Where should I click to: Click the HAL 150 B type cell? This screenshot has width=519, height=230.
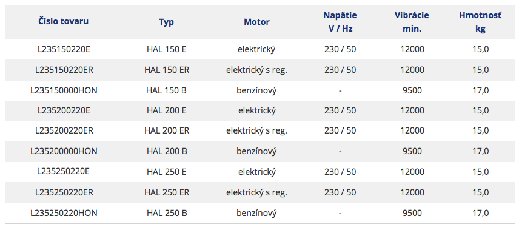click(167, 90)
